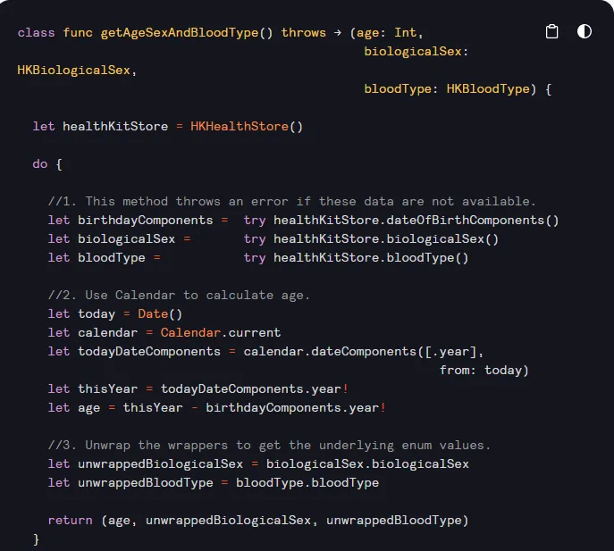Copy code with the clipboard icon
614x551 pixels.
(551, 31)
